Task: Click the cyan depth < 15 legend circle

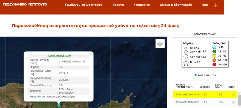Action: [x=214, y=47]
